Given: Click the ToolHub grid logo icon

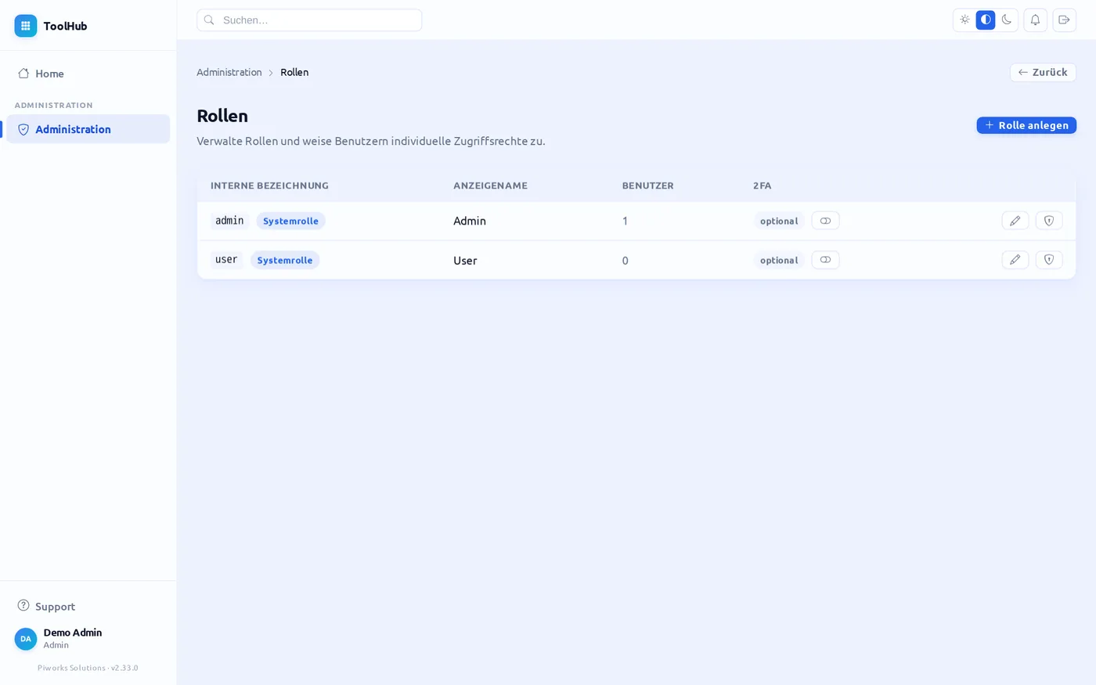Looking at the screenshot, I should click(x=26, y=26).
